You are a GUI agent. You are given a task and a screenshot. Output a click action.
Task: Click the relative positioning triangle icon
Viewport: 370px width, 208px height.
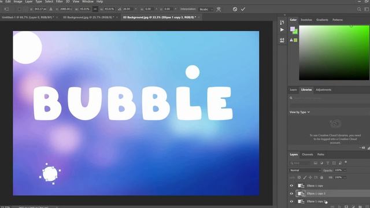51,9
